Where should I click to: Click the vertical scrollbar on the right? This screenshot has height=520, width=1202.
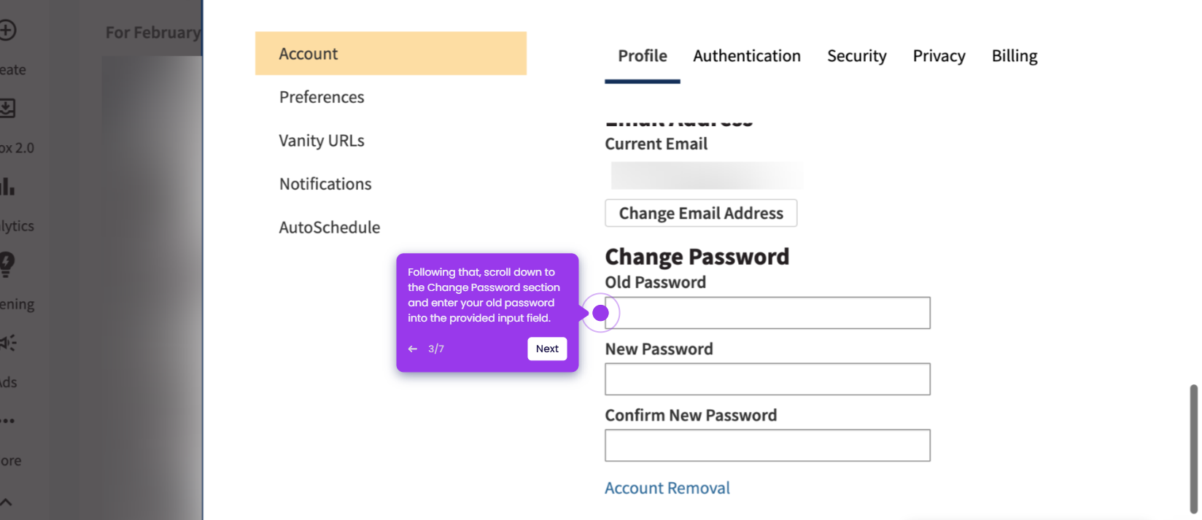[1193, 449]
